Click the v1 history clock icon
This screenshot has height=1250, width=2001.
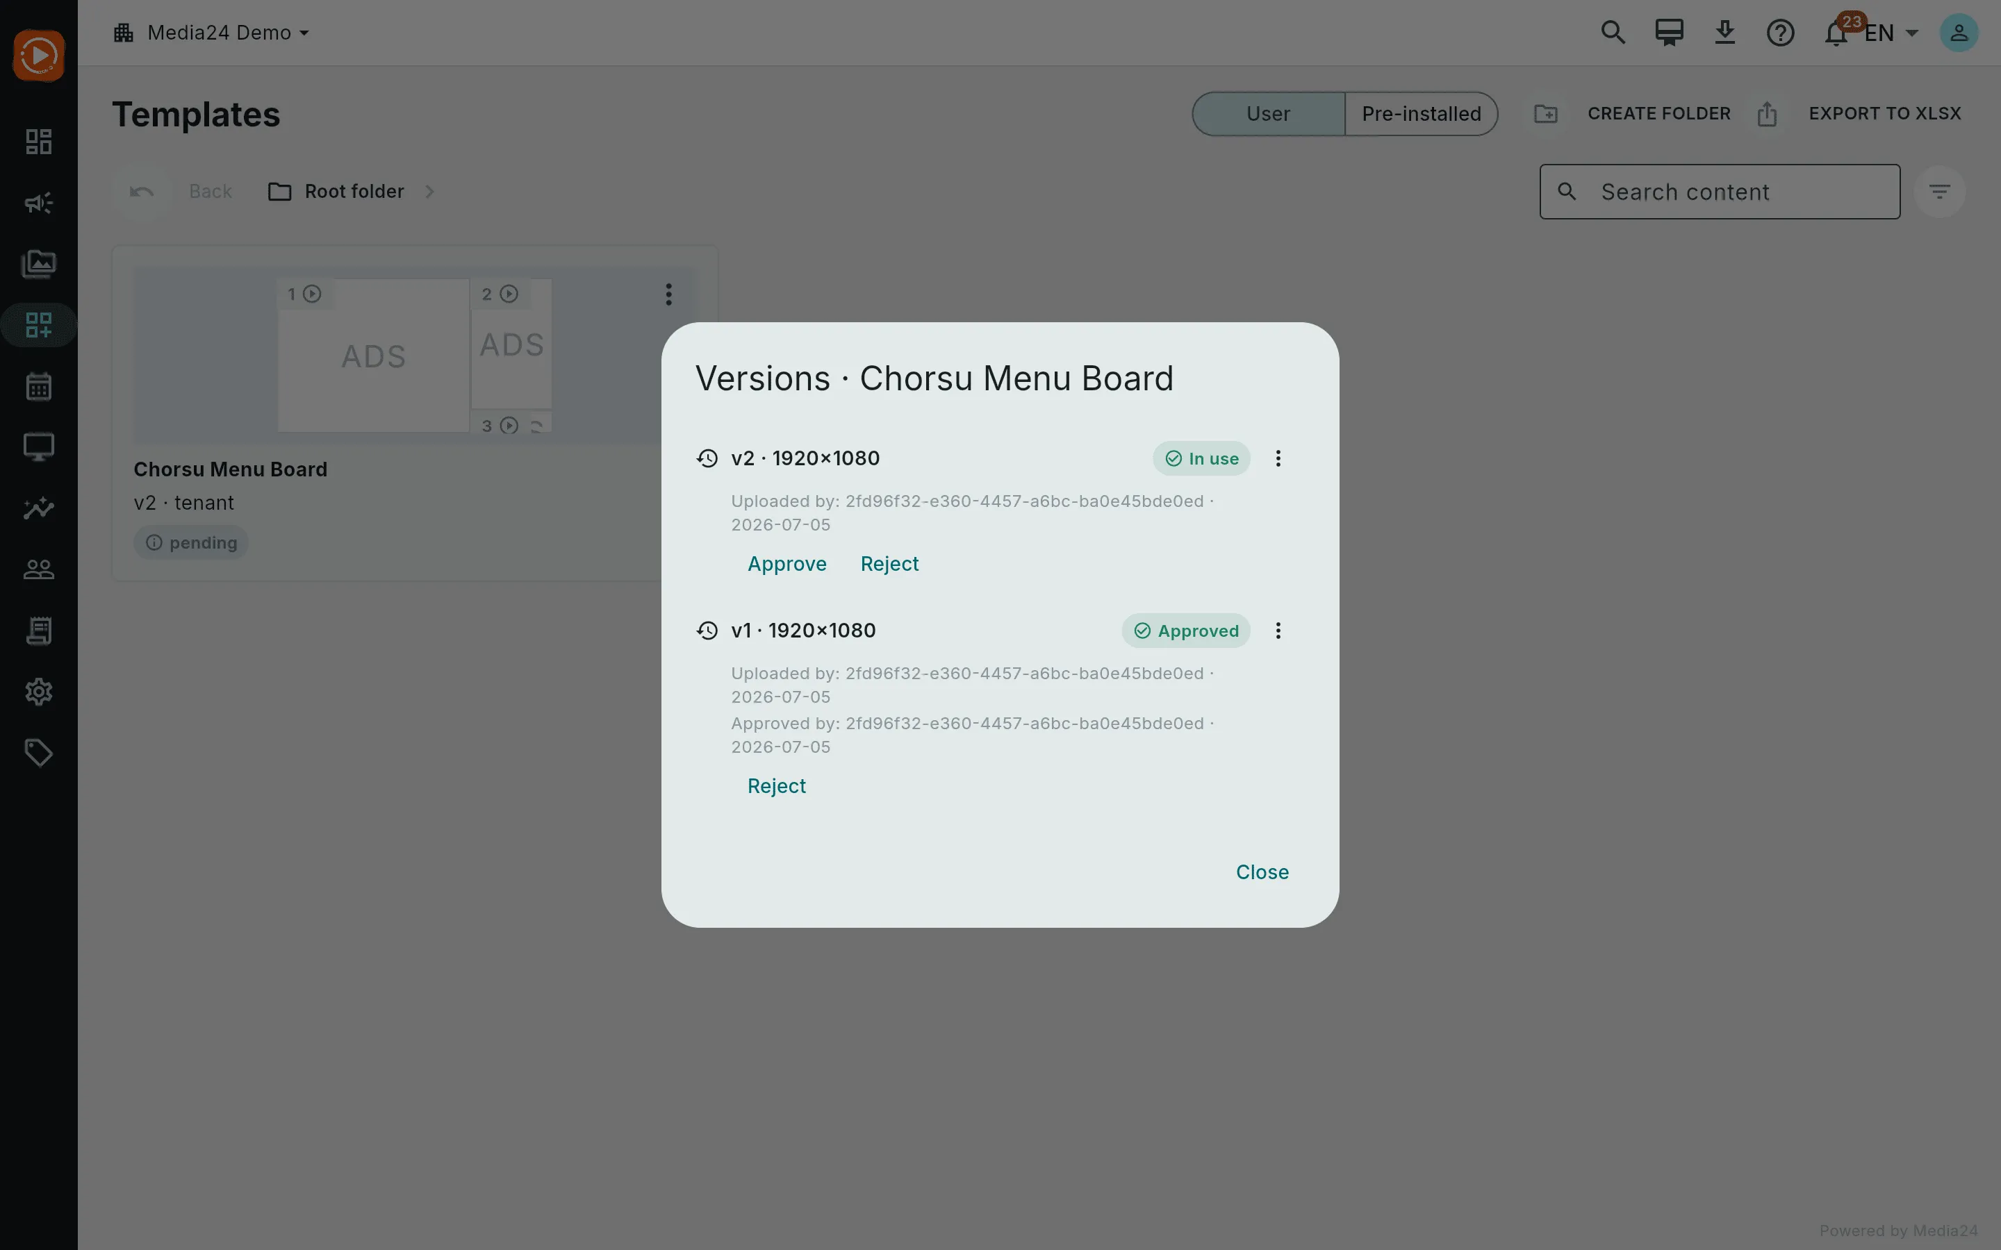(707, 631)
